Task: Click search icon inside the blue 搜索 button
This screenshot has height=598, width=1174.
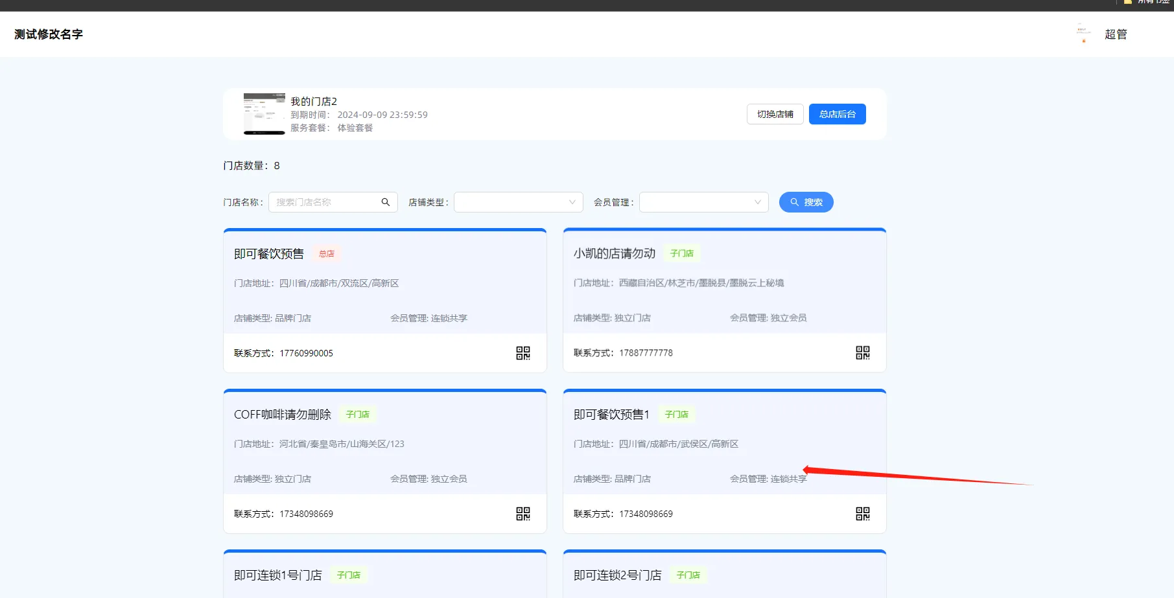Action: point(794,201)
